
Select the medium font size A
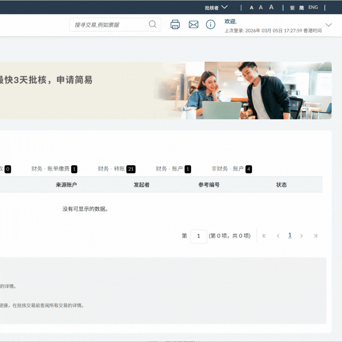click(260, 8)
